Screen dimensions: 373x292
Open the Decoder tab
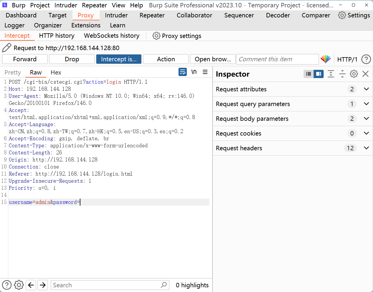coord(278,15)
